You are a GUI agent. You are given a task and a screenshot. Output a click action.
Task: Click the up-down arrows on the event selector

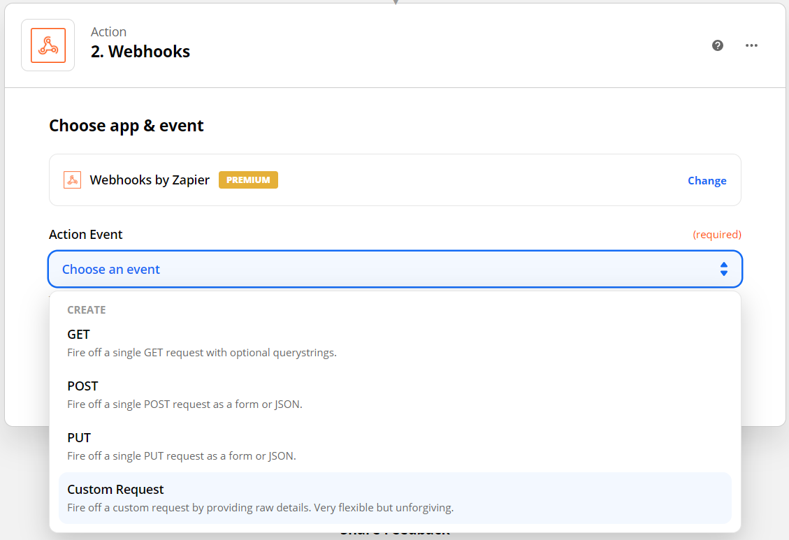tap(723, 268)
